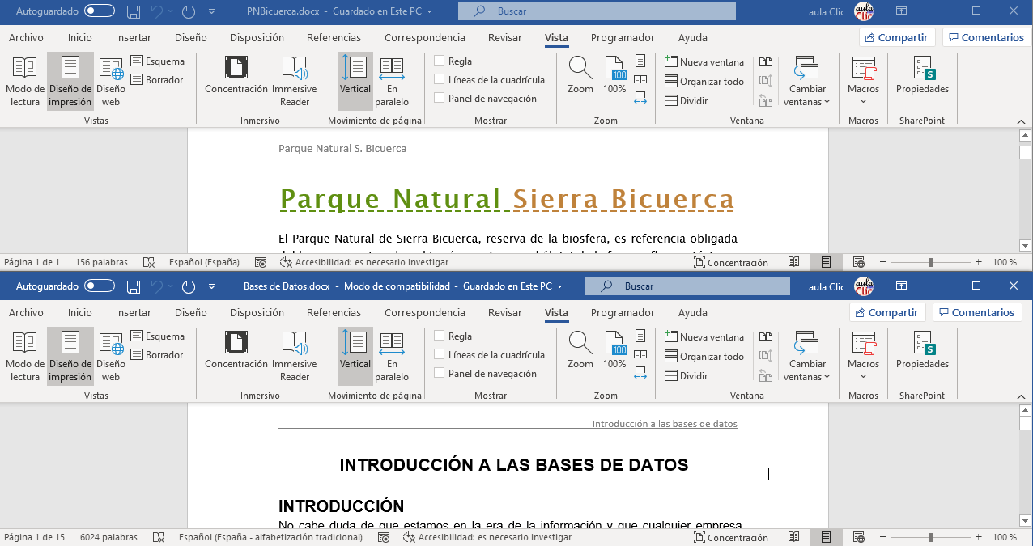Select Modo de lectura in the top window
1033x546 pixels.
tap(24, 81)
